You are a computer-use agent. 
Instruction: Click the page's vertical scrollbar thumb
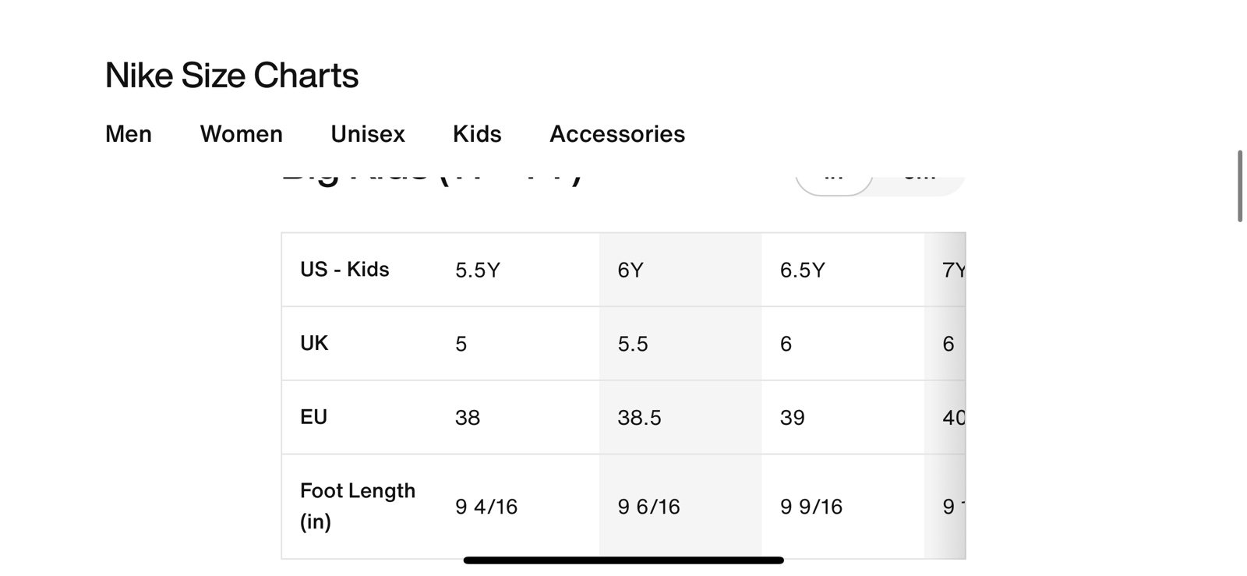1240,186
